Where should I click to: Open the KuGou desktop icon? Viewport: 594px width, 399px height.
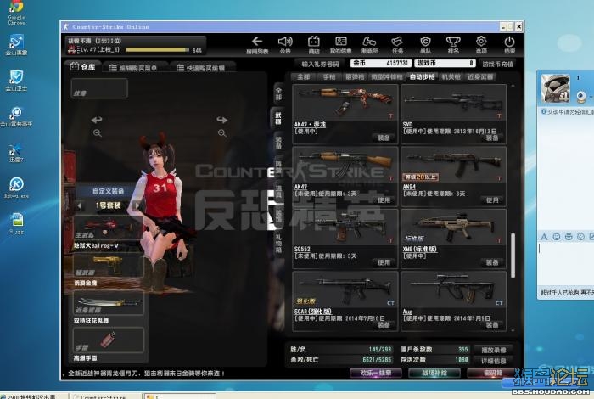[16, 188]
